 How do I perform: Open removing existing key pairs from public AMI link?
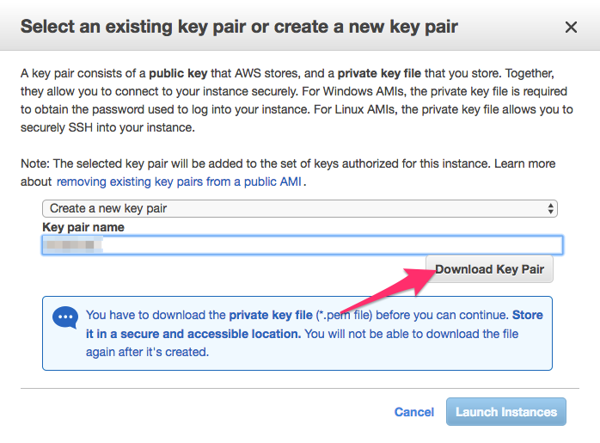click(179, 182)
